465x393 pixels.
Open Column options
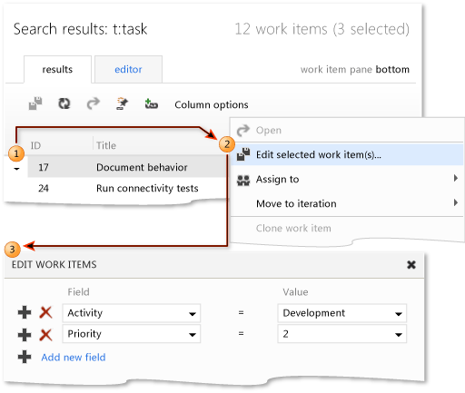click(x=212, y=104)
